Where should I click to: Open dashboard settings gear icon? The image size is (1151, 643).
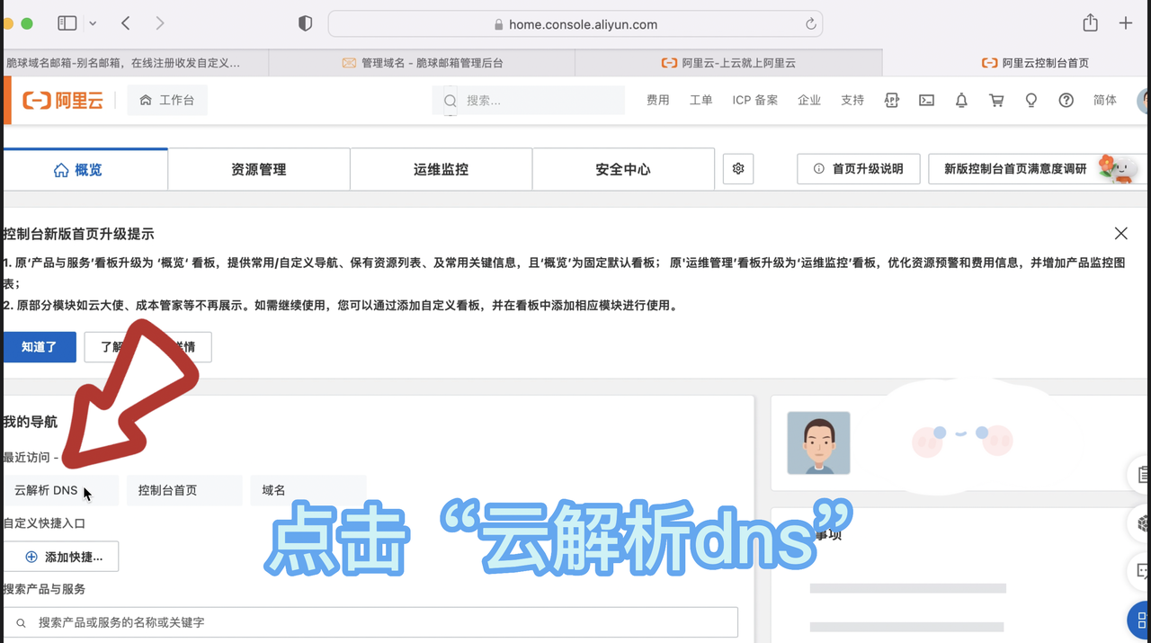[x=738, y=169]
